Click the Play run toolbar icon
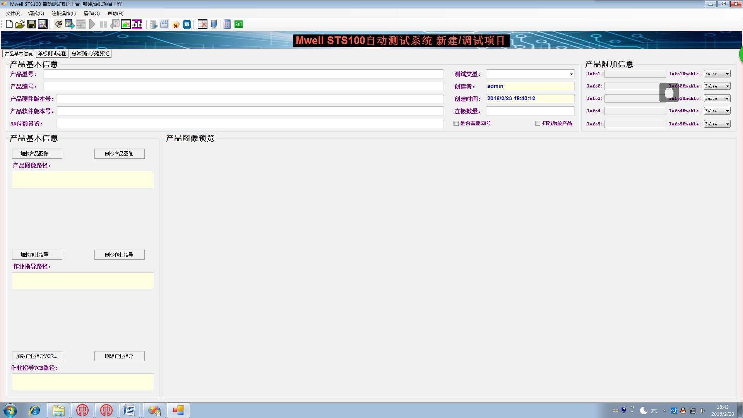The height and width of the screenshot is (418, 743). [x=92, y=24]
